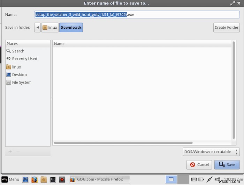
Task: Click the pane divider handle beside Places
Action: pyautogui.click(x=51, y=98)
